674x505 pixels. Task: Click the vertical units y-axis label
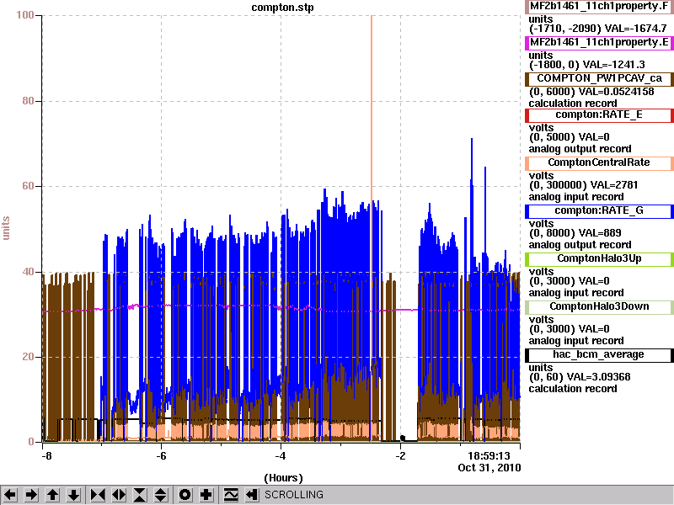[x=6, y=228]
